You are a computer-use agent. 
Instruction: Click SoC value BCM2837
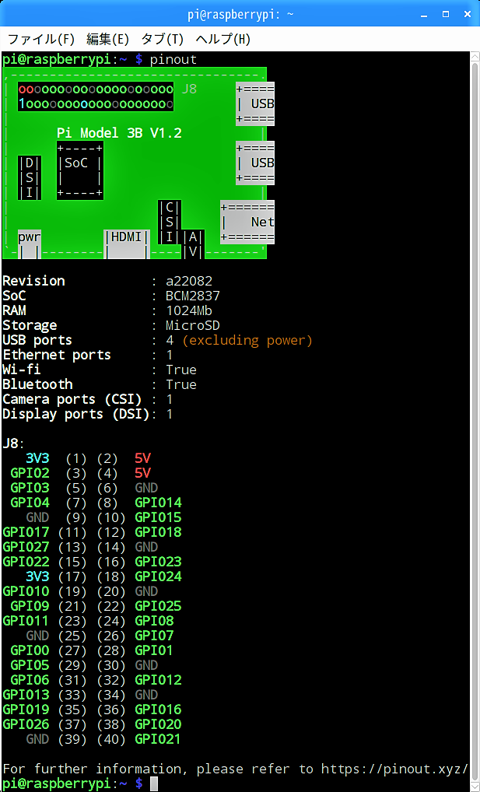(193, 296)
